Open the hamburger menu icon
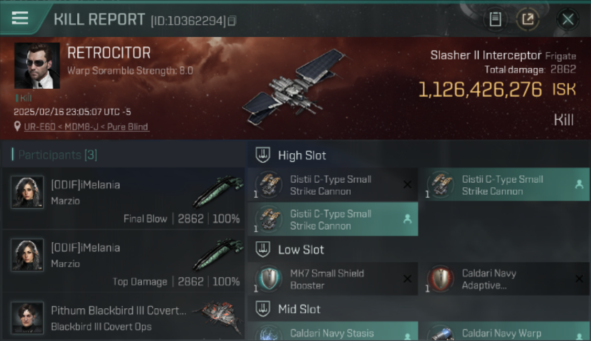The height and width of the screenshot is (341, 591). (20, 18)
